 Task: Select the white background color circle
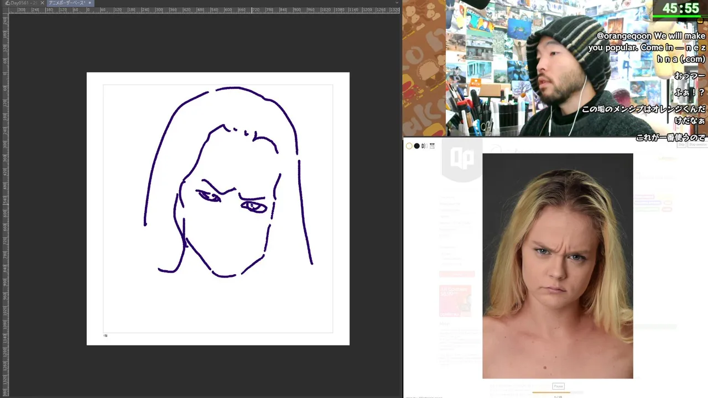point(409,146)
